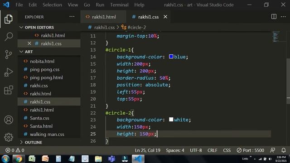
Task: Open the CRLF end of line selector
Action: 213,150
